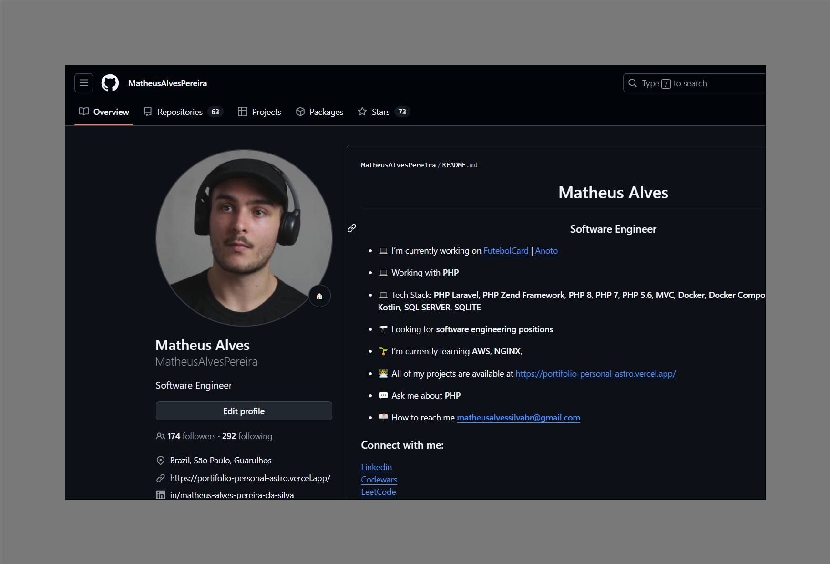This screenshot has width=830, height=564.
Task: Open the hamburger navigation menu
Action: (x=83, y=83)
